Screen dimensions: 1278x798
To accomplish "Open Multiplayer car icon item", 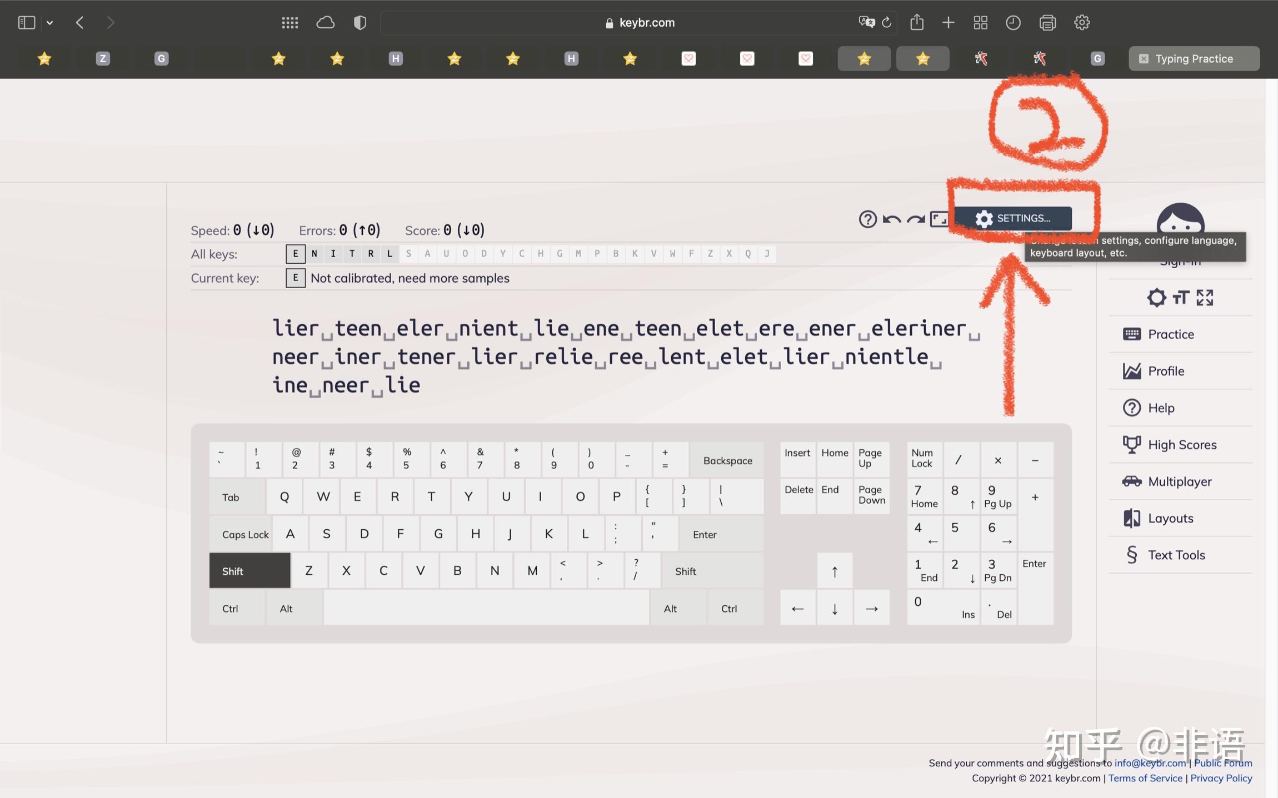I will (x=1179, y=481).
